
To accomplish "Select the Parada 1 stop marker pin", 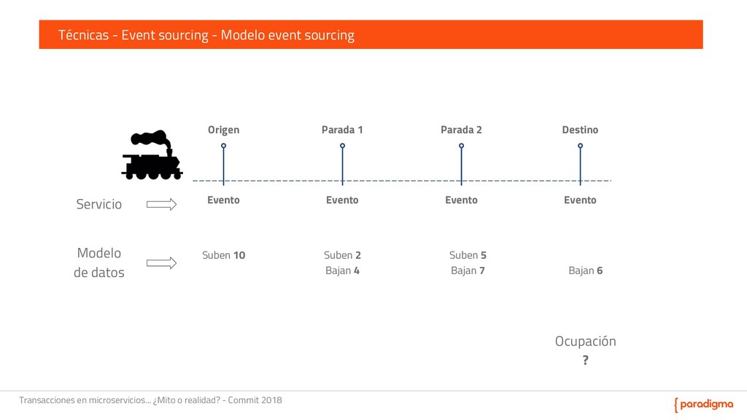I will coord(342,147).
